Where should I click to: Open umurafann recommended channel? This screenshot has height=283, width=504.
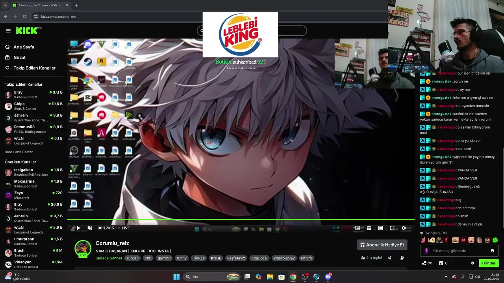[33, 241]
